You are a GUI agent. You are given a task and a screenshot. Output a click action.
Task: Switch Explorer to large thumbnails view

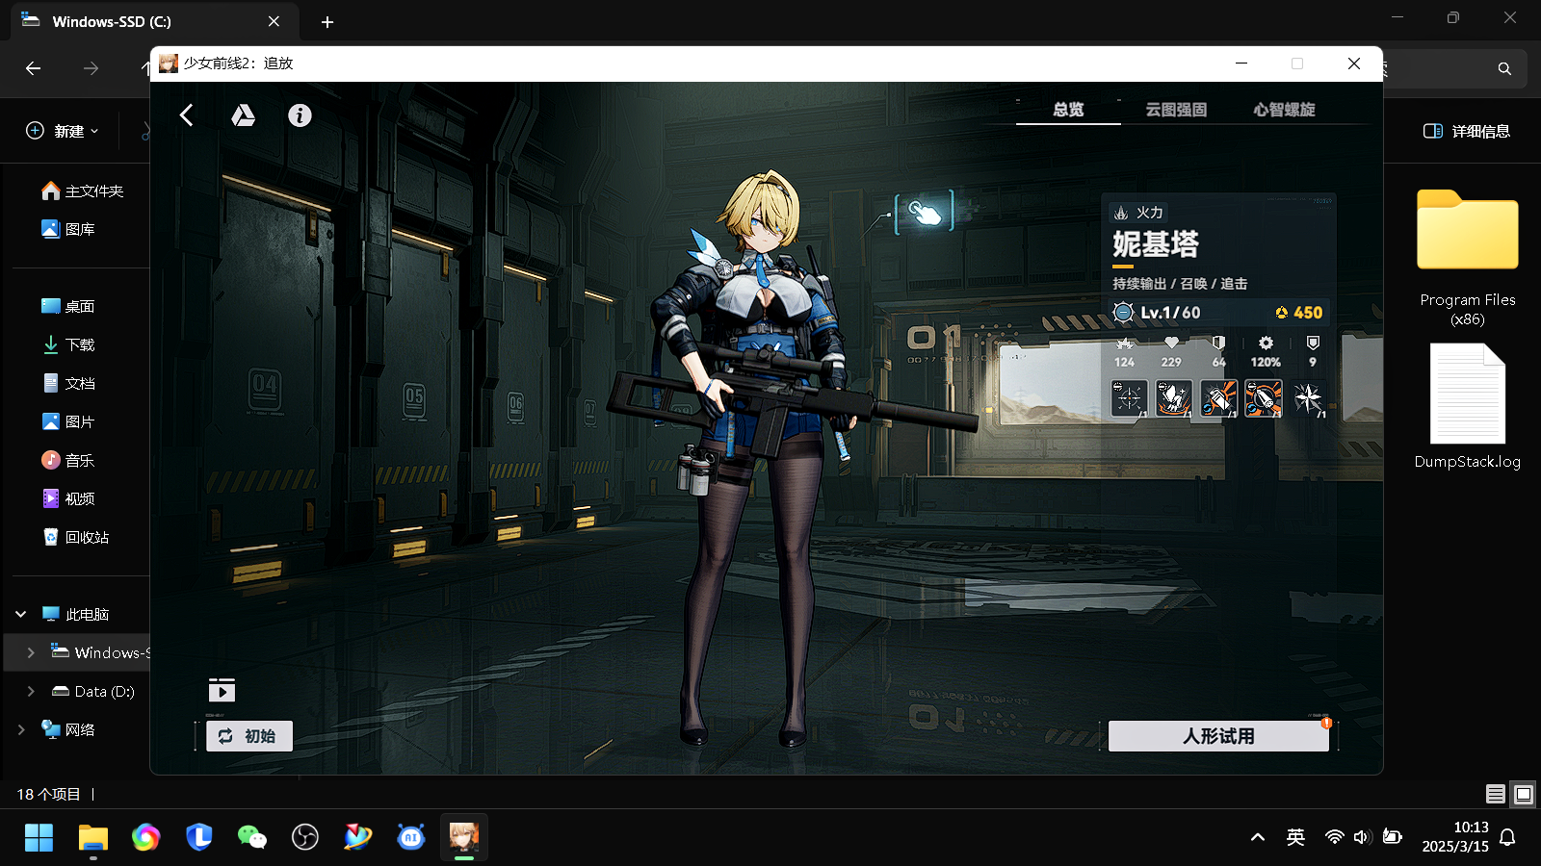click(x=1524, y=794)
